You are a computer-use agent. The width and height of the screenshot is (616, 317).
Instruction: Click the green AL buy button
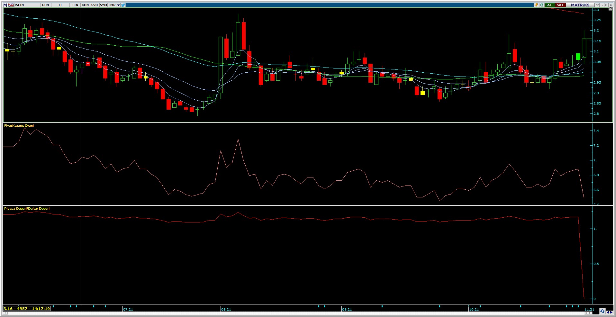pos(549,5)
